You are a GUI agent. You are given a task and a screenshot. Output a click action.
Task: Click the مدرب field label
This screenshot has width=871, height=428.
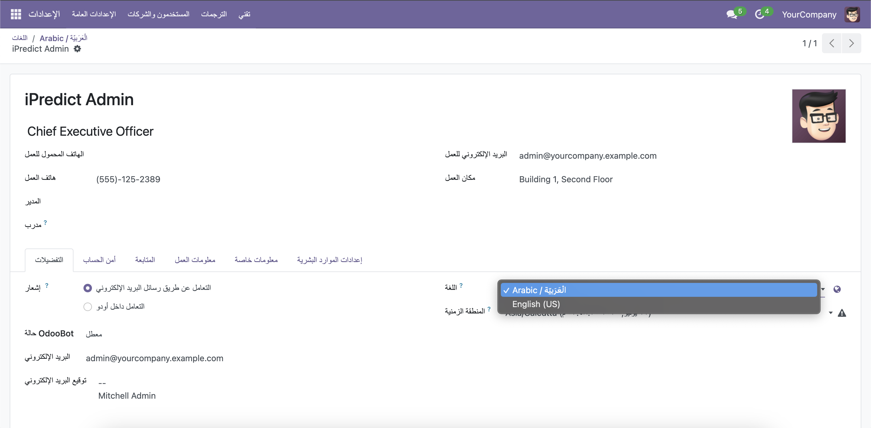pyautogui.click(x=33, y=225)
